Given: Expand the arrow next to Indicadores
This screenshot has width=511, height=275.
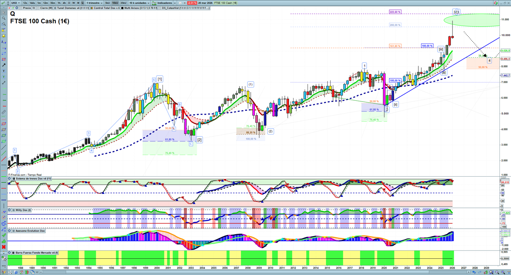Looking at the screenshot, I should click(x=175, y=3).
